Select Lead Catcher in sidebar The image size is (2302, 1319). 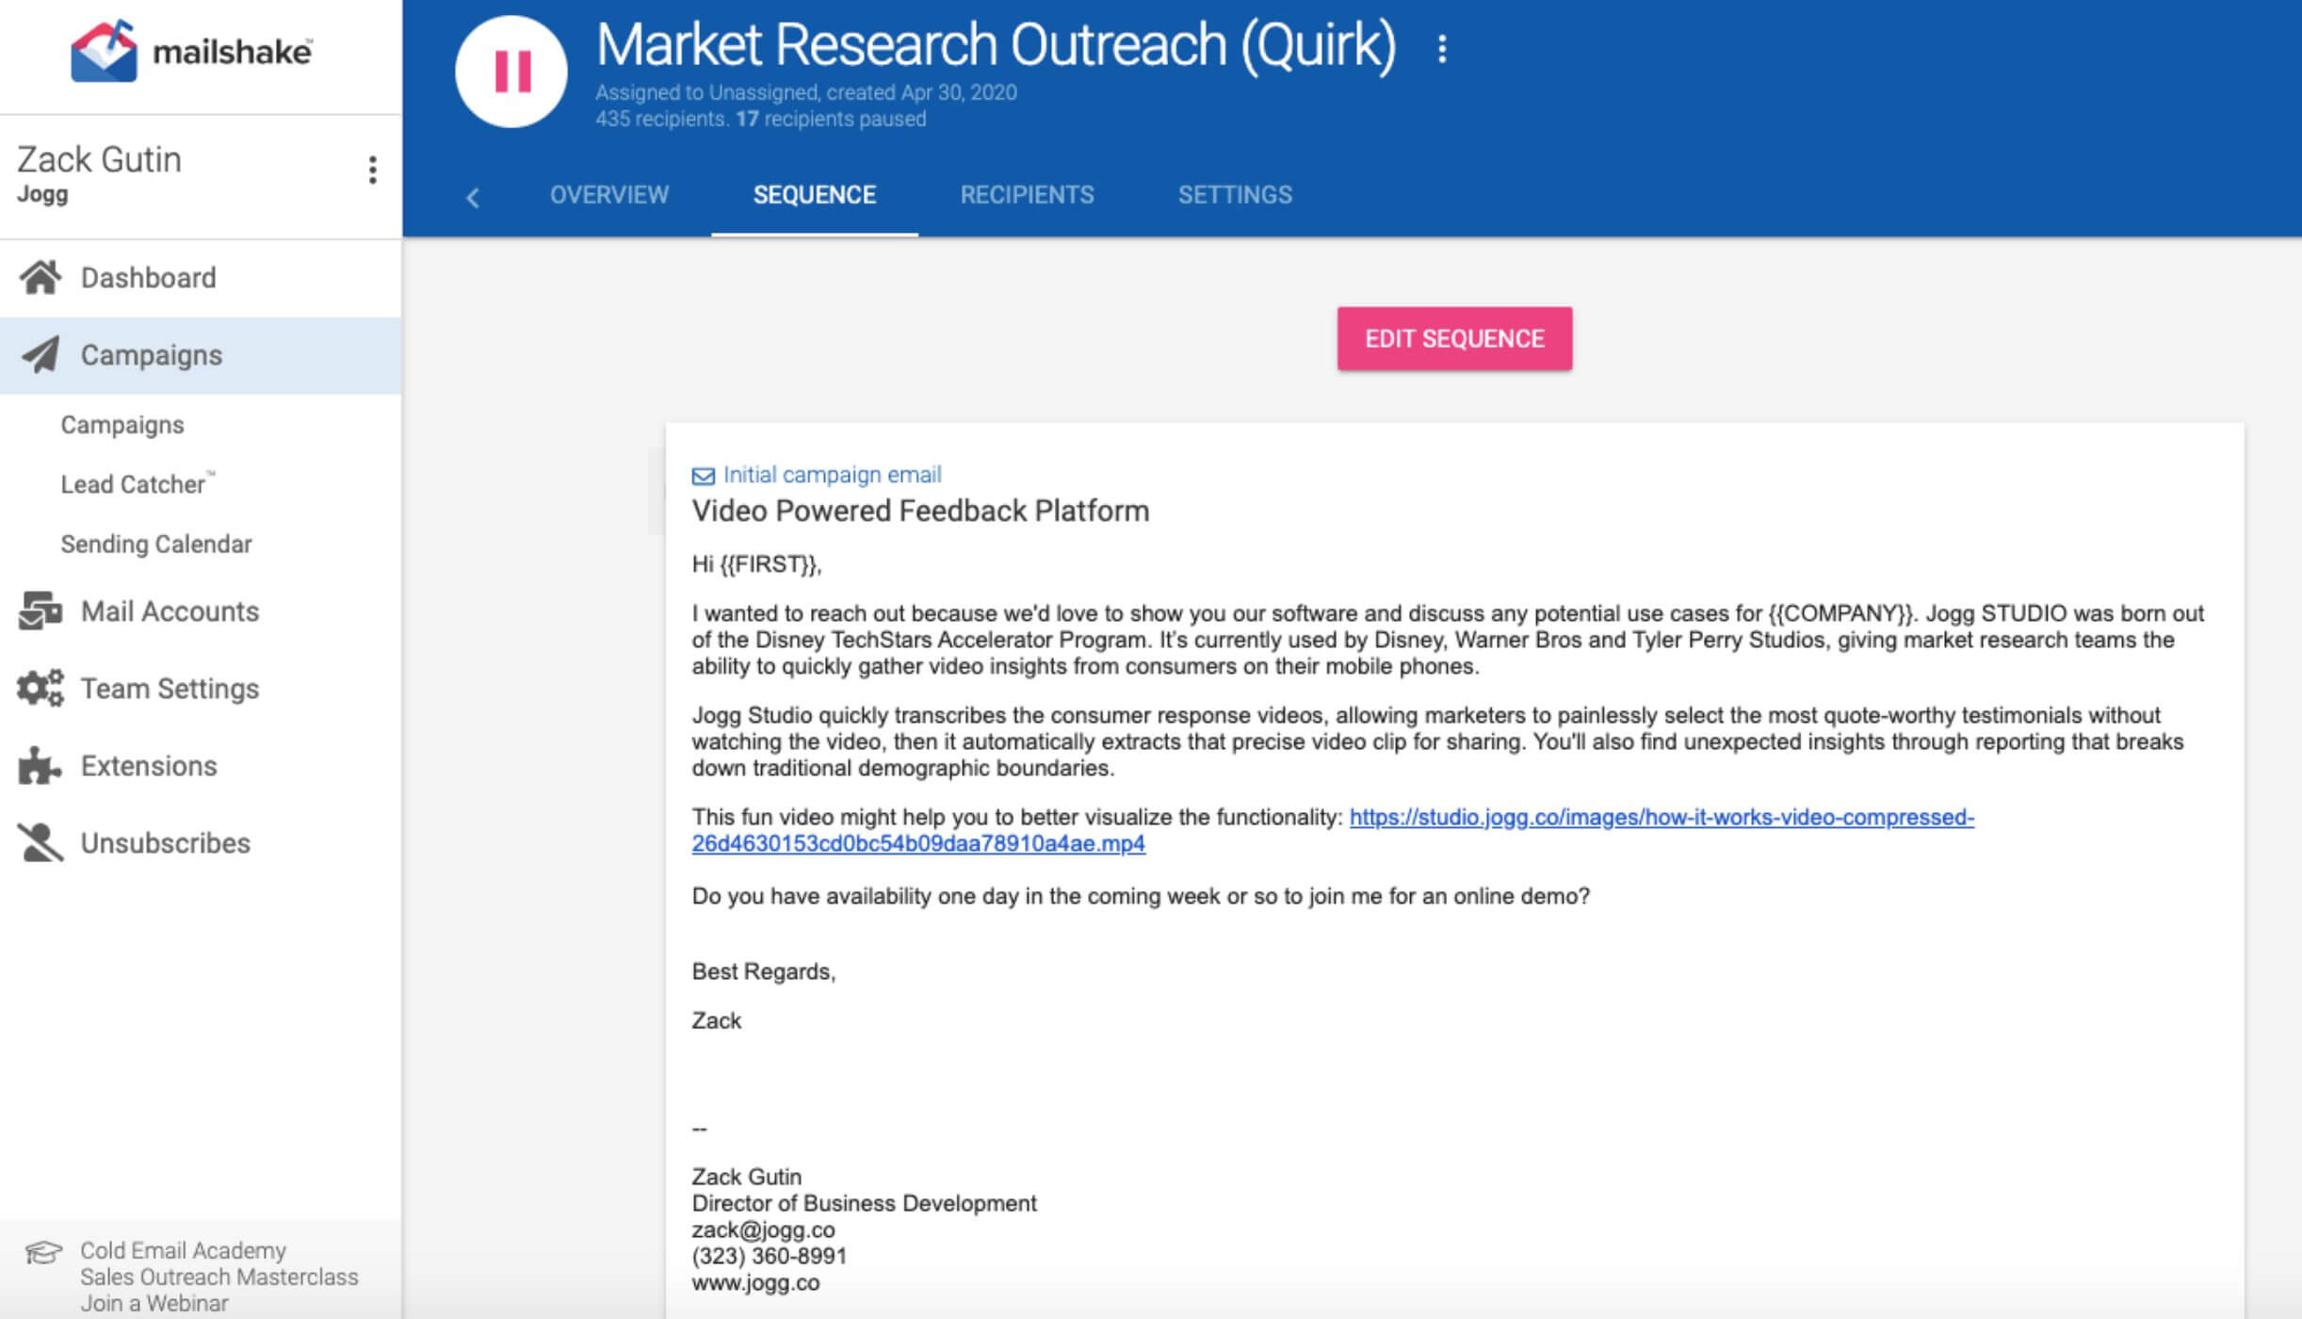[133, 484]
